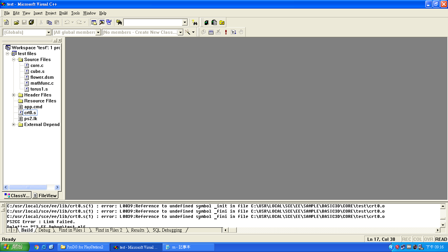Open the No members function dropdown
This screenshot has width=448, height=252.
click(180, 32)
